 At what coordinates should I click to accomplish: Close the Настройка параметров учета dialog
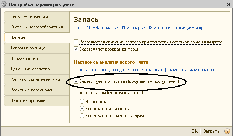[x=229, y=4]
